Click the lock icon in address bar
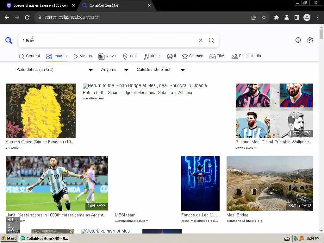324x243 pixels. tap(40, 17)
